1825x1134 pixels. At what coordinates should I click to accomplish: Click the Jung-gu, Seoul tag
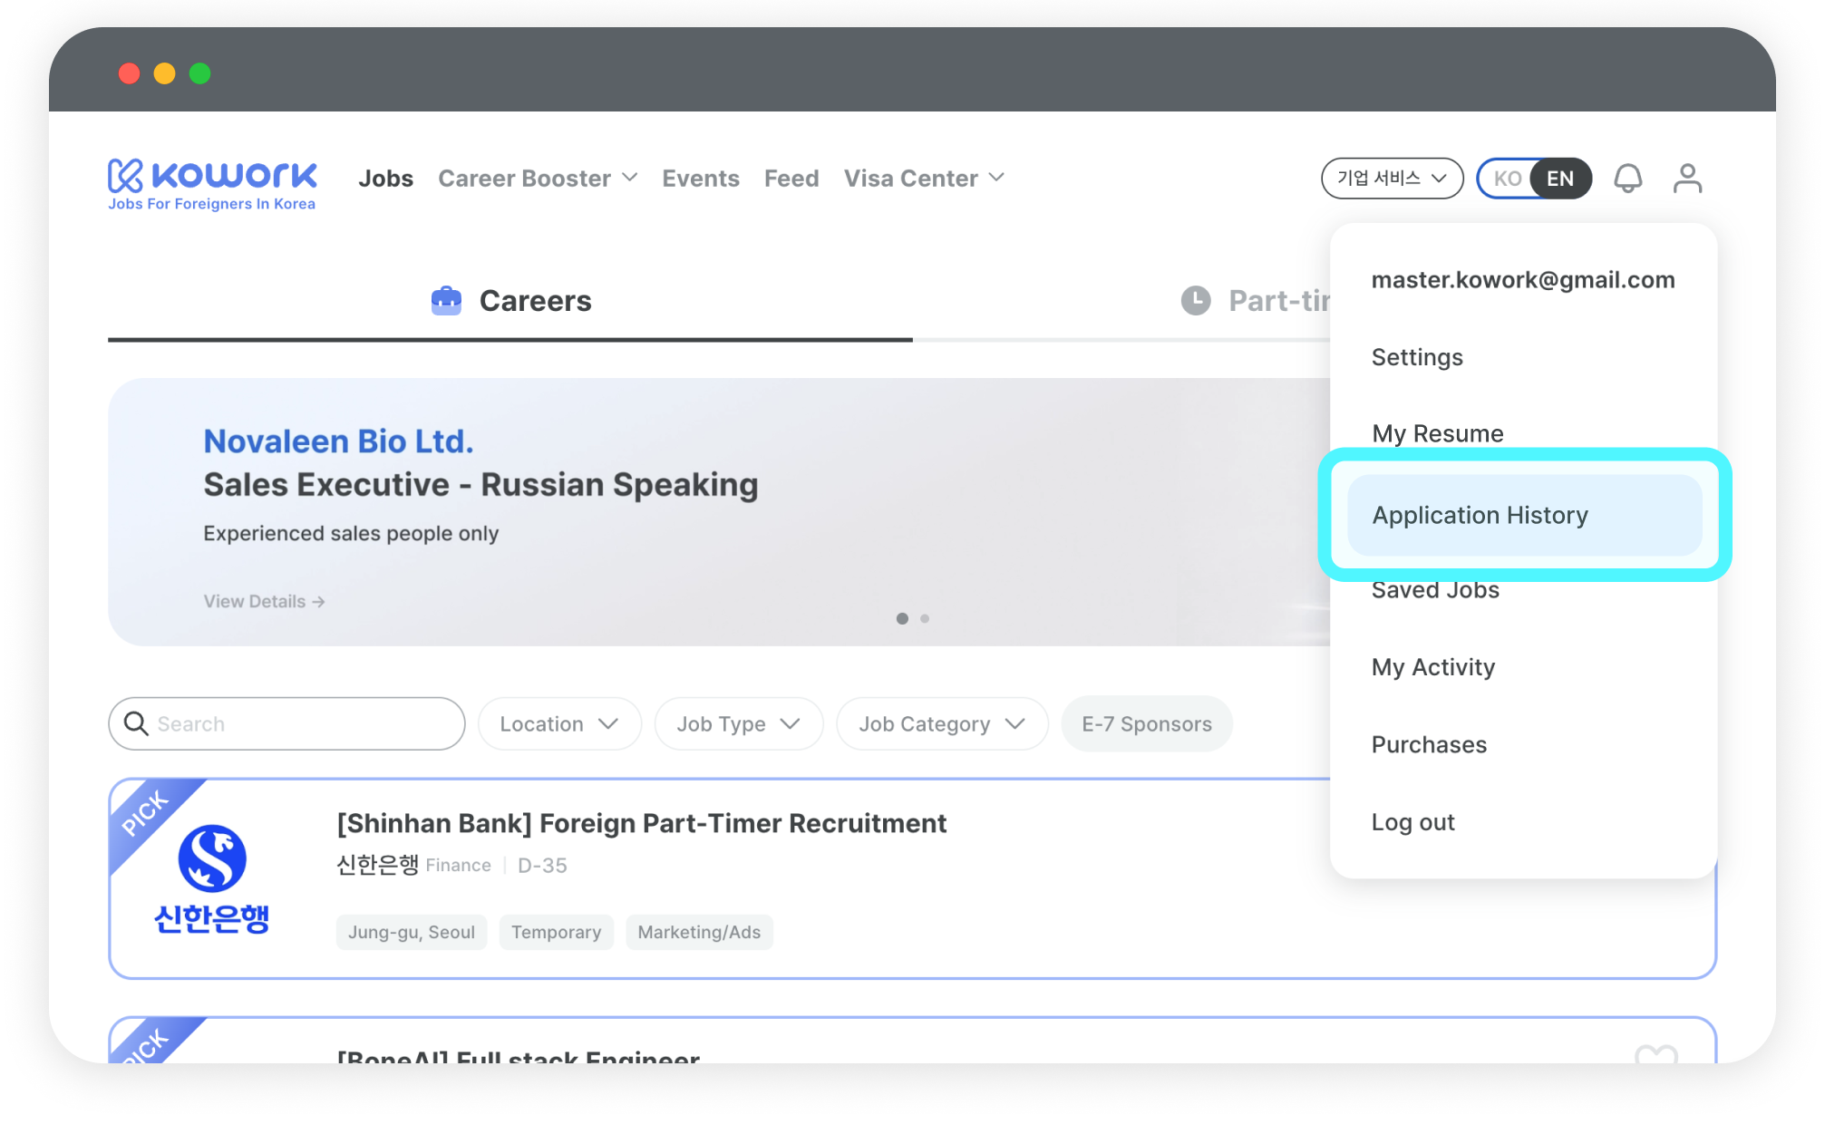(x=412, y=932)
